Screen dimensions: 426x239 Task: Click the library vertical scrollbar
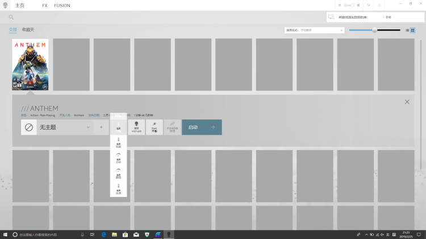[x=421, y=104]
